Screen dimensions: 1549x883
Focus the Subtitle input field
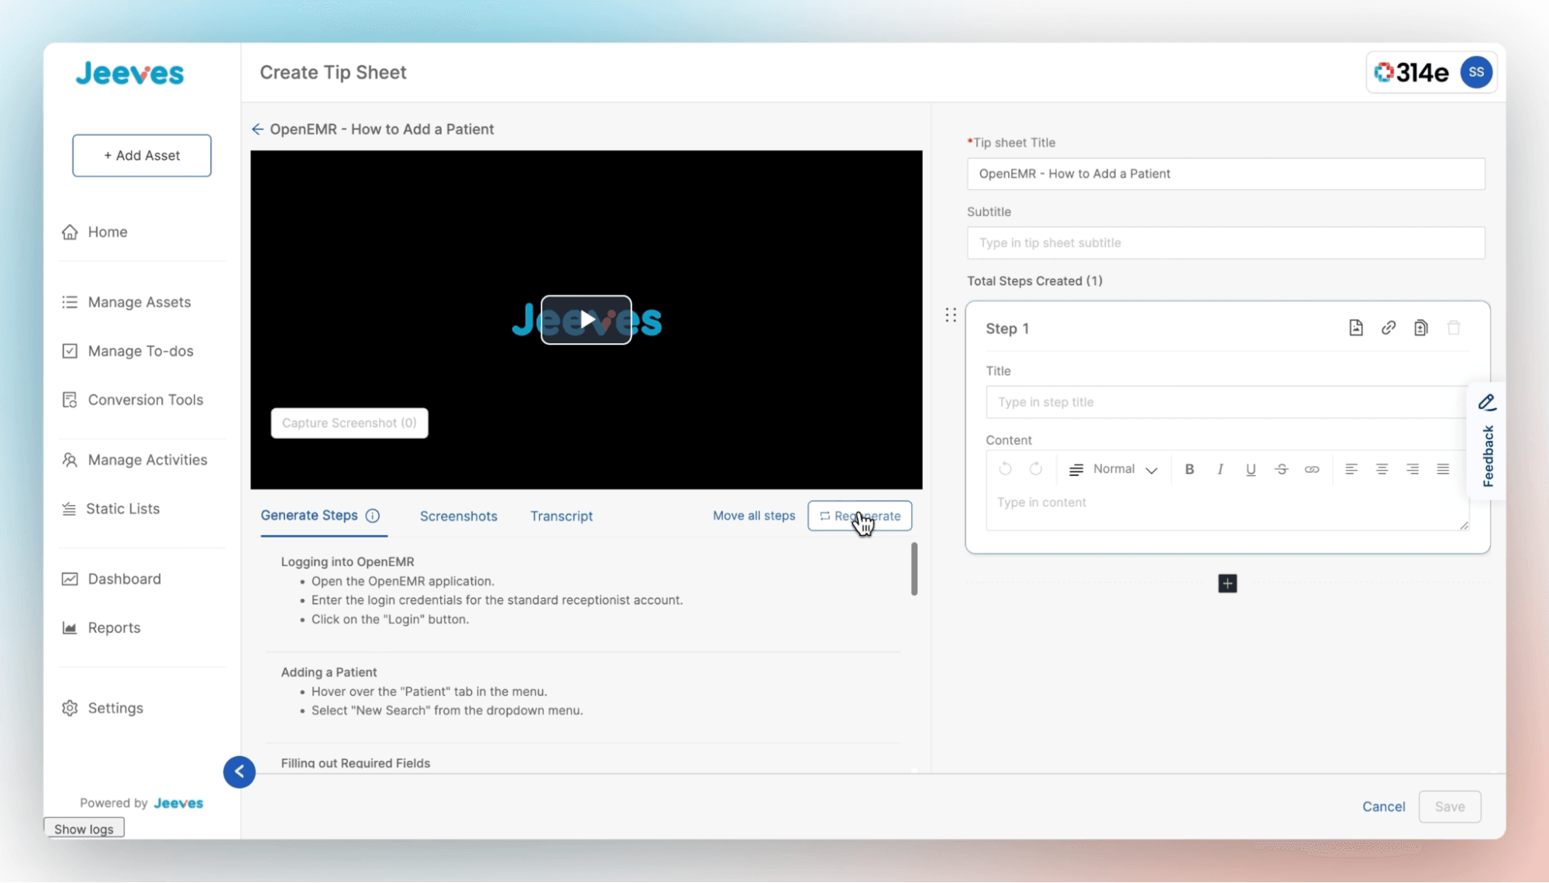1226,243
